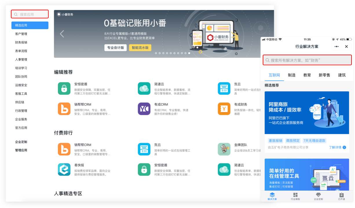
Task: Open 管理应用 in the sidebar
Action: [x=21, y=150]
